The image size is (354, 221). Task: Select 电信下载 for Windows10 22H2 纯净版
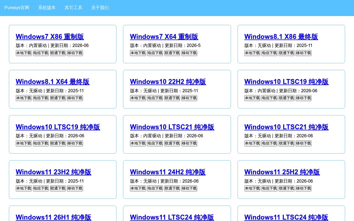tap(155, 98)
